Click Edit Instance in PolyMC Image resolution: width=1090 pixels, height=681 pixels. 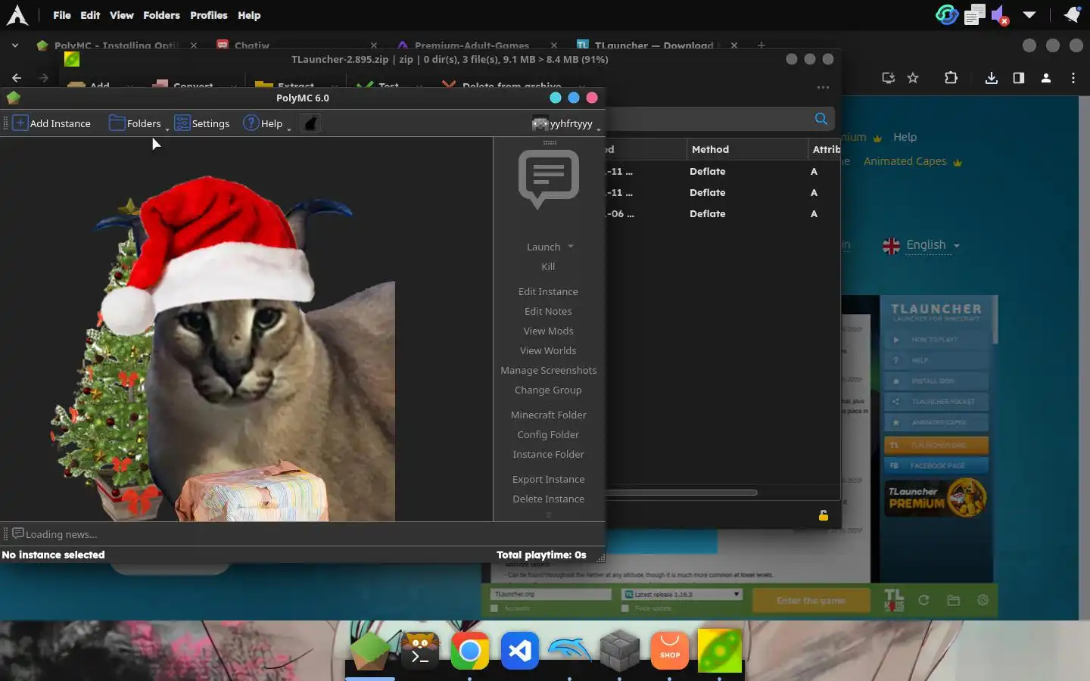548,291
